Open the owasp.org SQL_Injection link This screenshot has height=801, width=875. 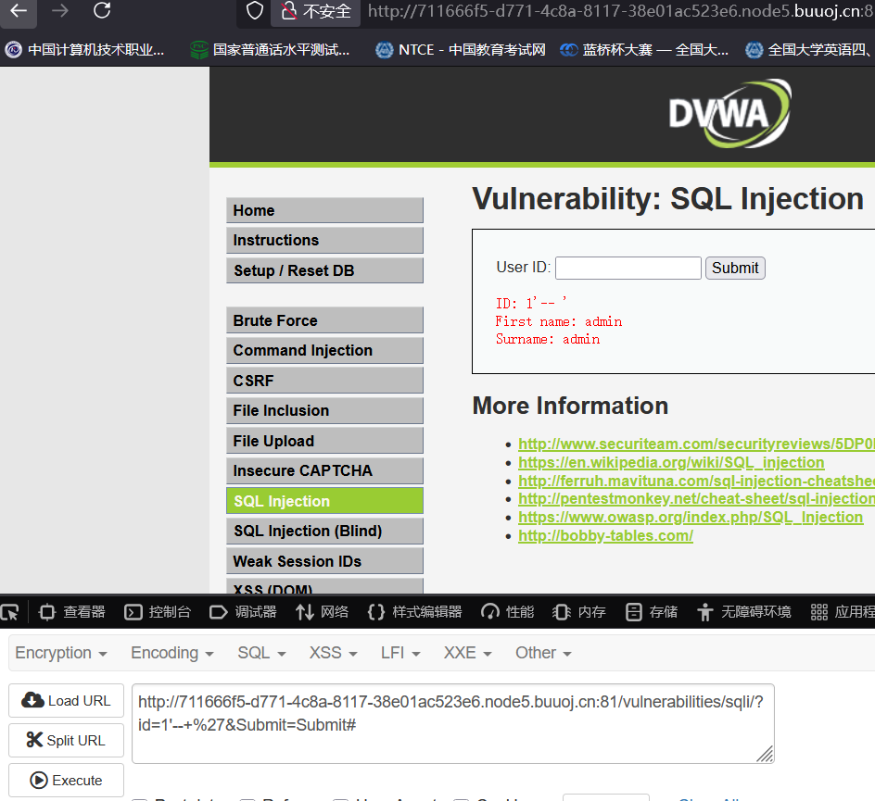[x=691, y=518]
